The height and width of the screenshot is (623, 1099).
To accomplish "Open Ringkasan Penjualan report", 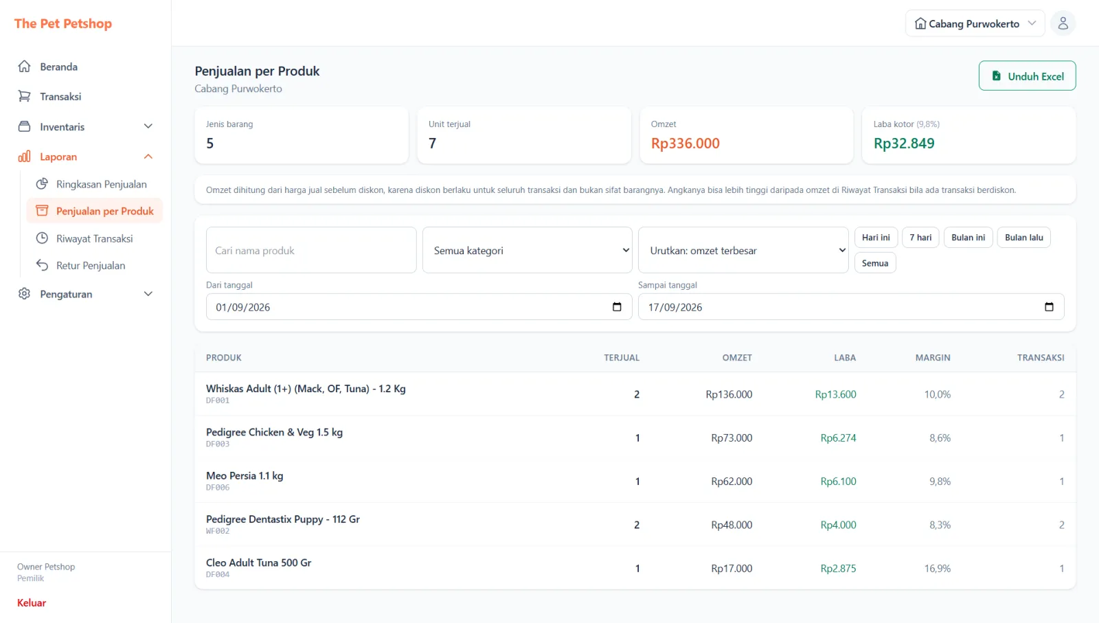I will (94, 184).
